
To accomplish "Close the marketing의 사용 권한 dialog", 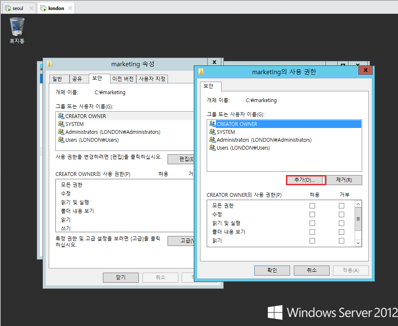I will (x=365, y=70).
